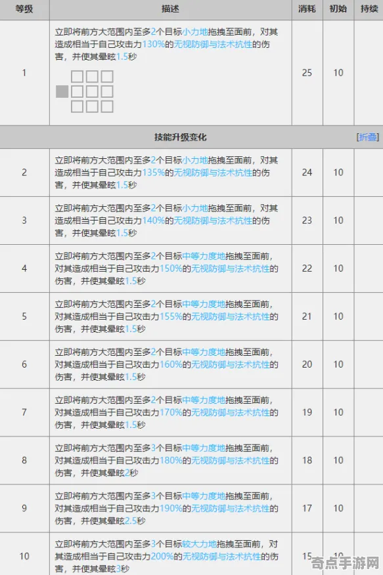Click initial value 10 in the cost 19 row
This screenshot has height=575, width=383.
[338, 413]
